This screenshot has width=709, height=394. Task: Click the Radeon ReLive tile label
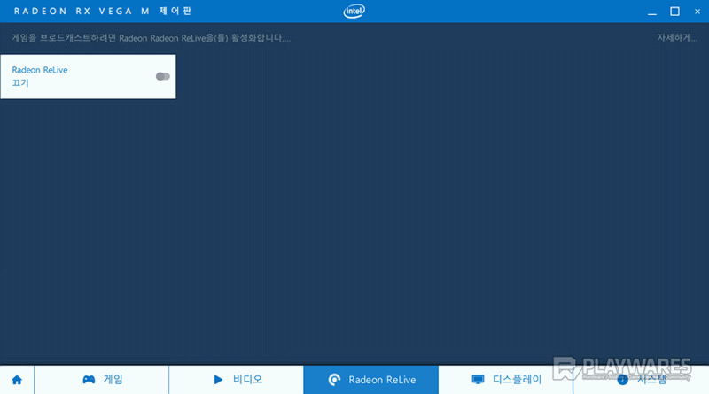(x=40, y=69)
